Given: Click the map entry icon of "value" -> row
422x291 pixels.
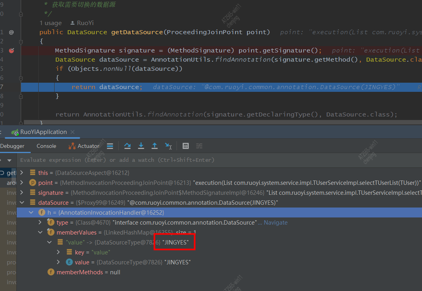Looking at the screenshot, I should (x=60, y=242).
